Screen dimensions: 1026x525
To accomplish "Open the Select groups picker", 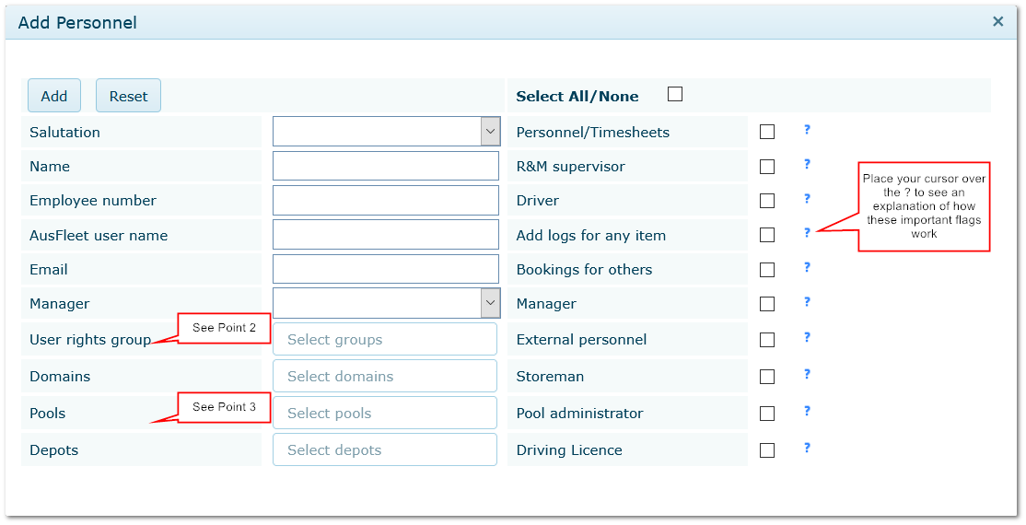I will tap(385, 339).
